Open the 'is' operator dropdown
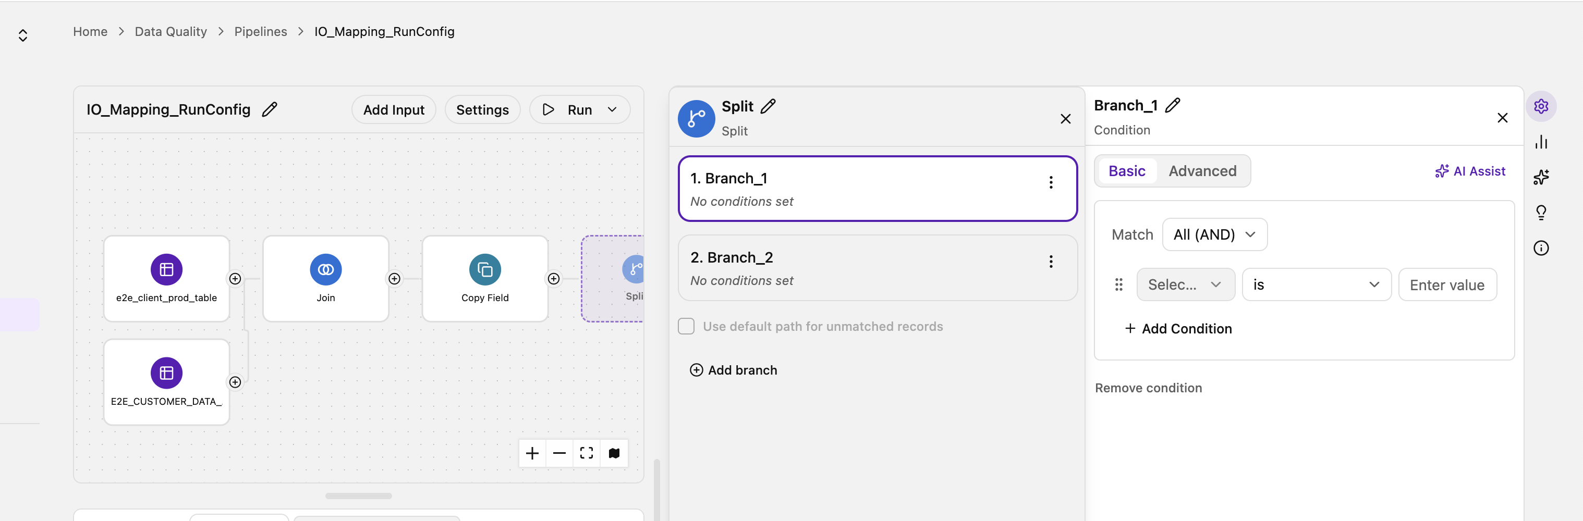 [x=1316, y=284]
